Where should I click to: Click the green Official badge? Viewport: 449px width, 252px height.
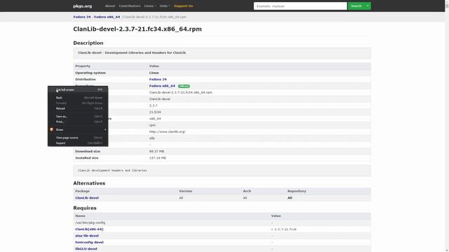(184, 86)
